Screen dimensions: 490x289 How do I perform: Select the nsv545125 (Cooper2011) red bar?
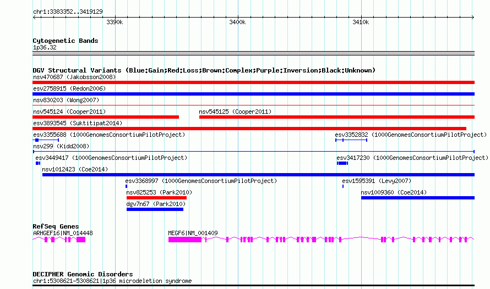(337, 117)
